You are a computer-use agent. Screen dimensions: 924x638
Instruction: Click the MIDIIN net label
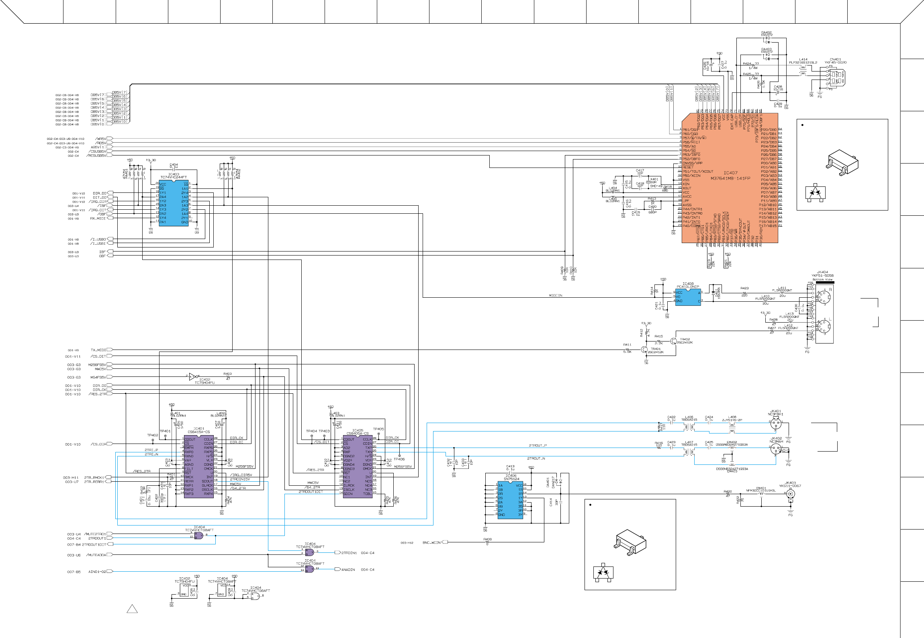click(x=555, y=296)
